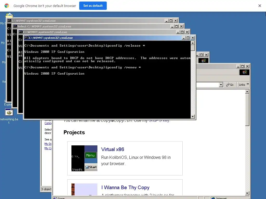The height and width of the screenshot is (199, 266).
Task: Click the Internet zone status bar icon
Action: [x=213, y=198]
